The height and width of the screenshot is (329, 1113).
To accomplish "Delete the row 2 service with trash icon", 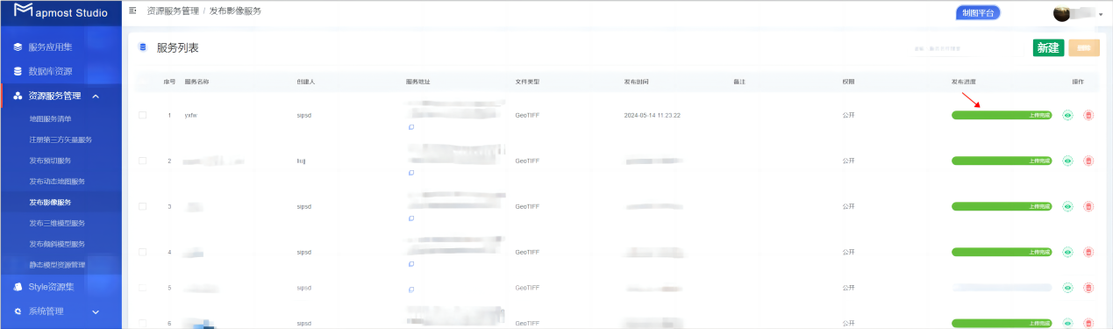I will click(x=1088, y=161).
